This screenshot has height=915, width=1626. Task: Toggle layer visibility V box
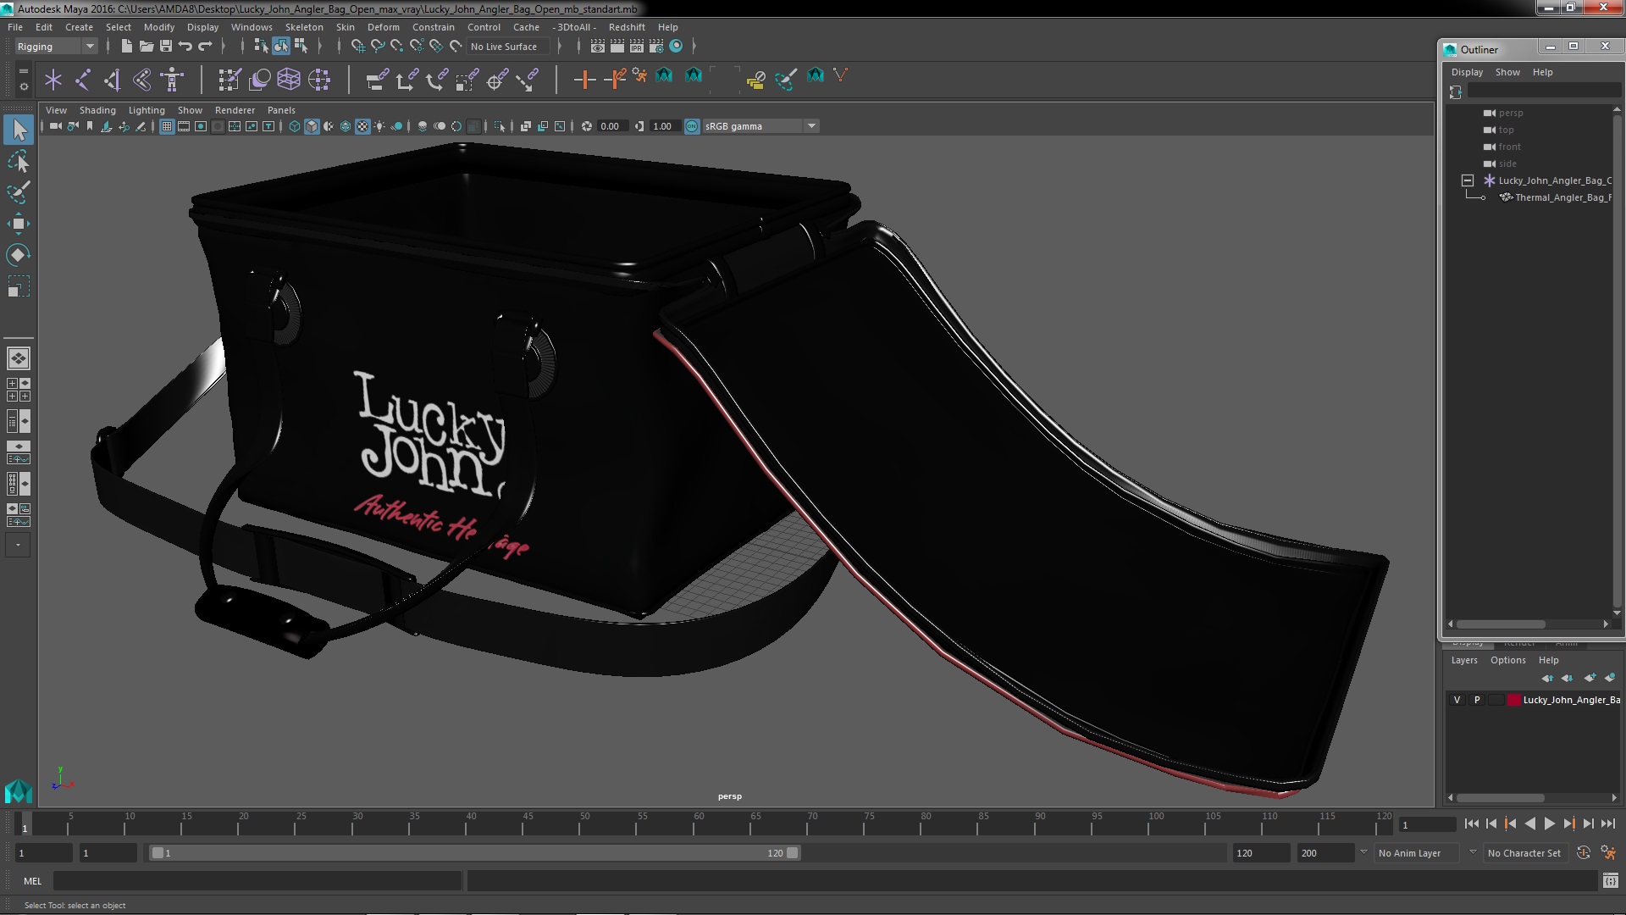[1457, 700]
